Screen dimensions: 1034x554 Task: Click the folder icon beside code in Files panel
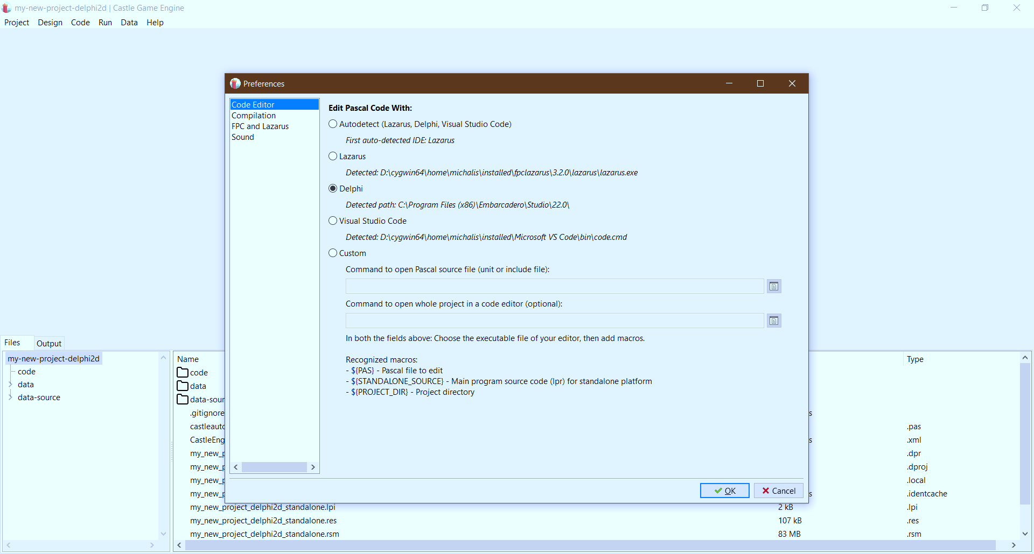pos(183,372)
